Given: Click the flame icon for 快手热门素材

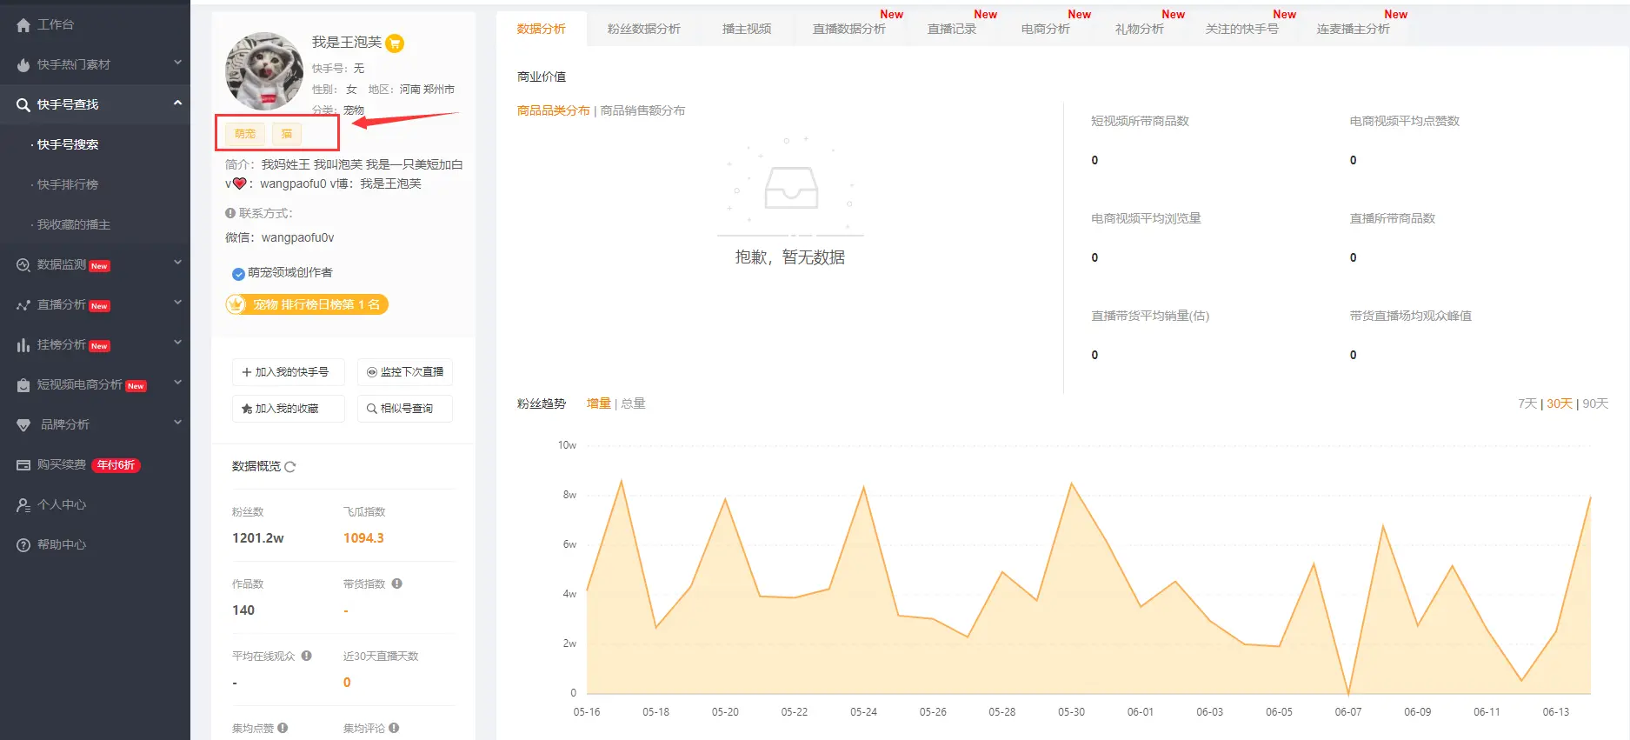Looking at the screenshot, I should (23, 65).
